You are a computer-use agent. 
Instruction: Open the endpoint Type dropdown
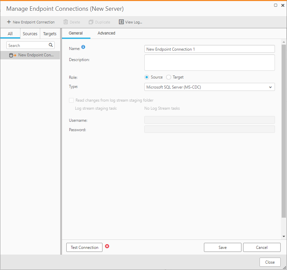pos(270,87)
